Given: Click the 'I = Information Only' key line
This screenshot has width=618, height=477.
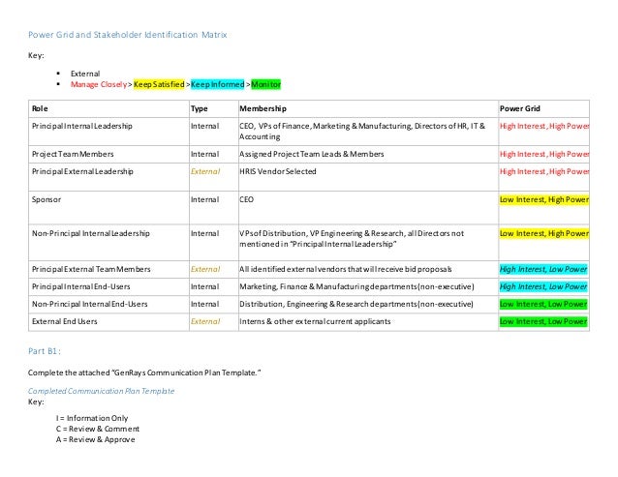Looking at the screenshot, I should click(x=92, y=418).
